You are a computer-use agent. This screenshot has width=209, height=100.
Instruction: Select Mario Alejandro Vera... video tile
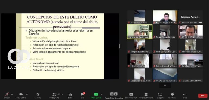coord(165,61)
